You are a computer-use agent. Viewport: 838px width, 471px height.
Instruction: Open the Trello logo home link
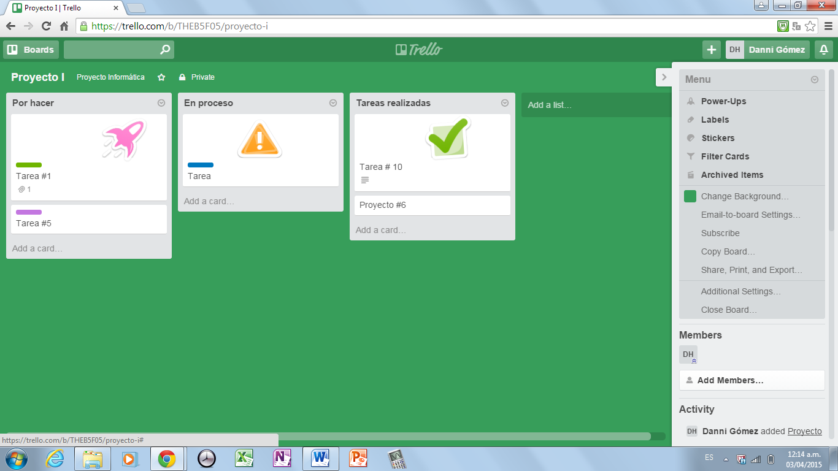(419, 50)
